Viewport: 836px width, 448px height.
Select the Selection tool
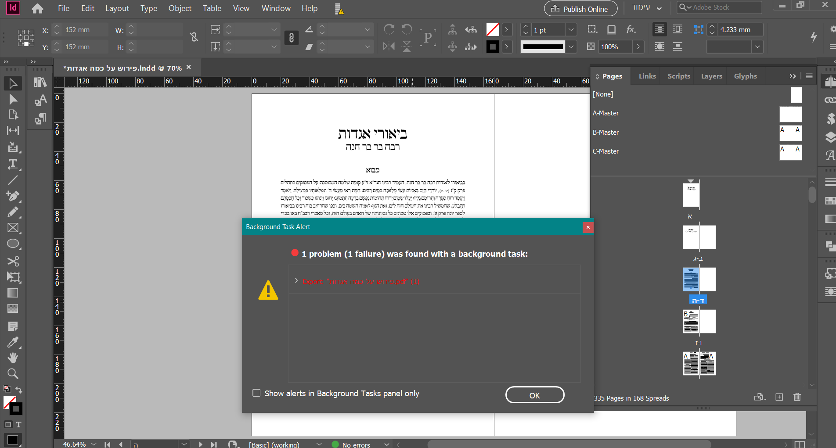[13, 83]
